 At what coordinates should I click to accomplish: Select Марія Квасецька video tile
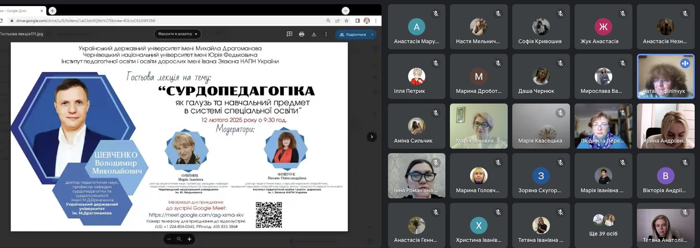(x=541, y=126)
